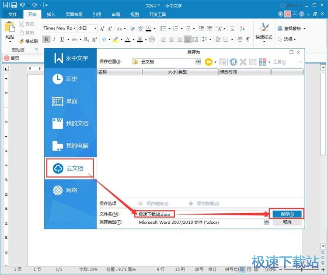
Task: Click the view mode grid icon
Action: click(262, 62)
